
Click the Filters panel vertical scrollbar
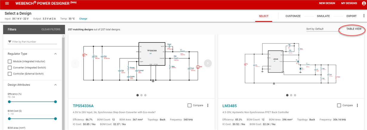click(x=63, y=83)
